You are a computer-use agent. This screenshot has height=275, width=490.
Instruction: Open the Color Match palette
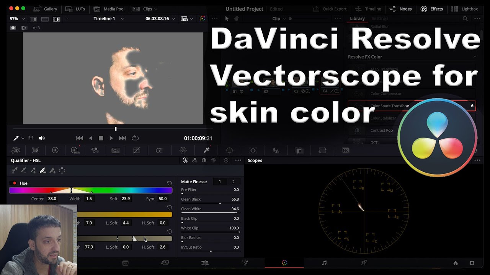point(36,150)
